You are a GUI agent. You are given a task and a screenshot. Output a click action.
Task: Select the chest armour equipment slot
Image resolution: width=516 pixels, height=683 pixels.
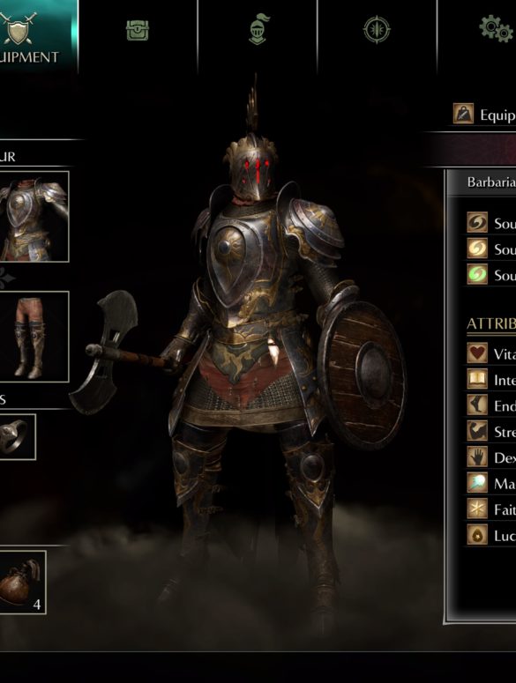click(34, 217)
